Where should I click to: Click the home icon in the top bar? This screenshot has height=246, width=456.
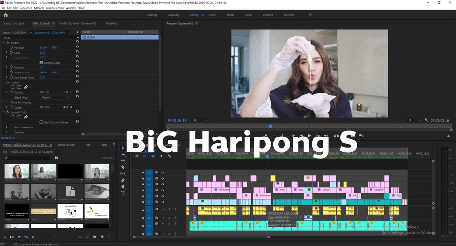click(6, 15)
